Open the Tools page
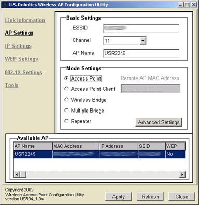Viewport: 199px width, 205px height. click(x=11, y=85)
